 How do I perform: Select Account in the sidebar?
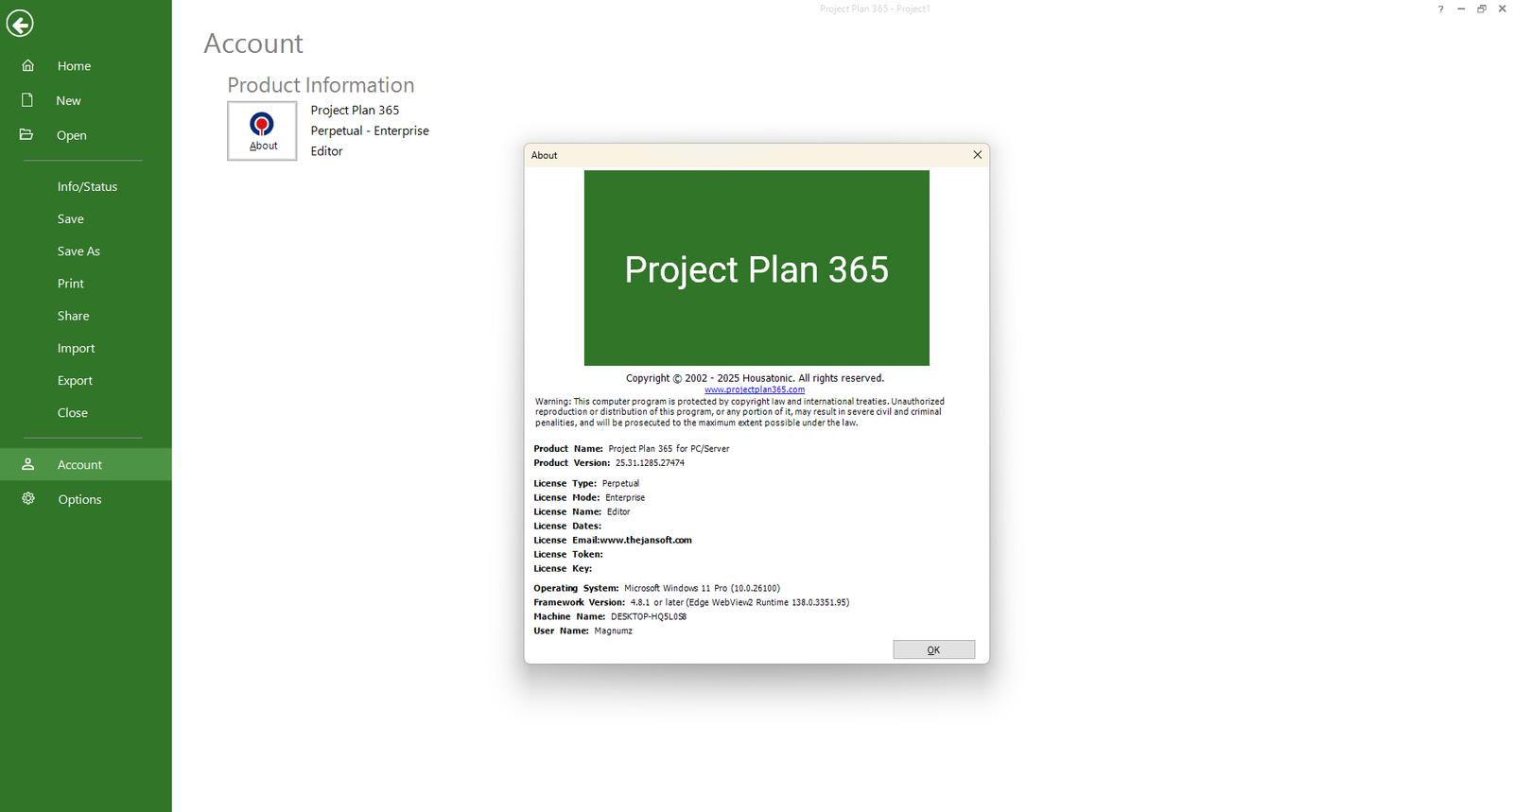click(x=85, y=464)
